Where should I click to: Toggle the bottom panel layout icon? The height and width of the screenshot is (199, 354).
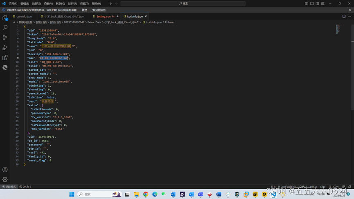312,4
